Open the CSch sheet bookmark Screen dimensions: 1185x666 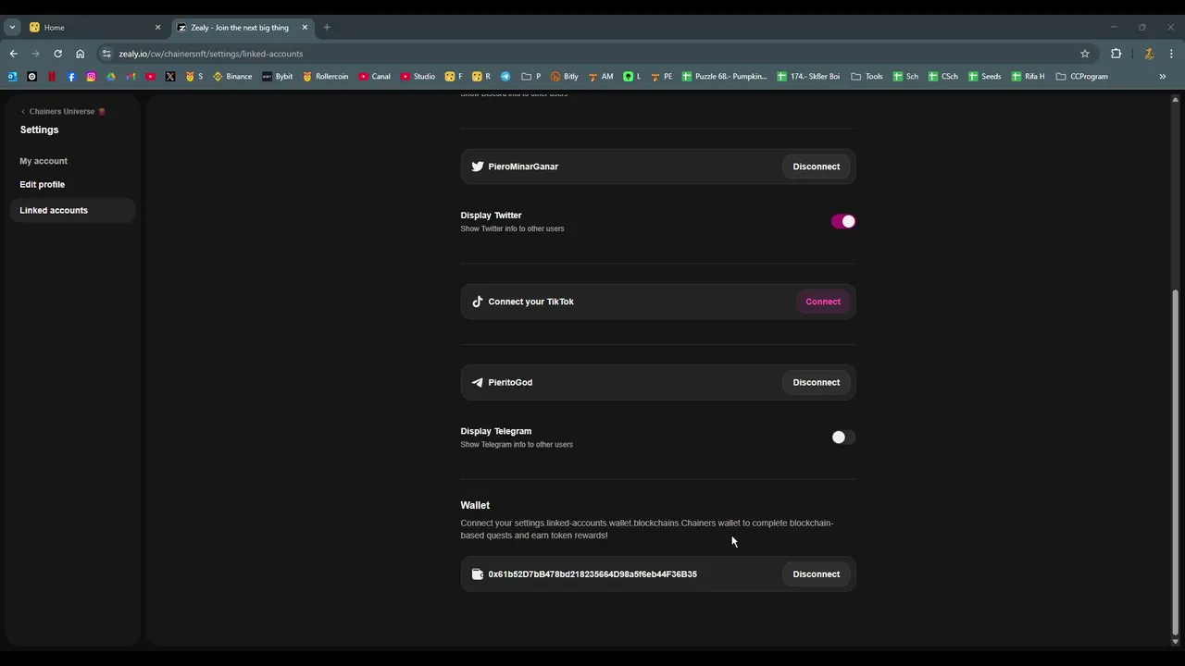[943, 77]
